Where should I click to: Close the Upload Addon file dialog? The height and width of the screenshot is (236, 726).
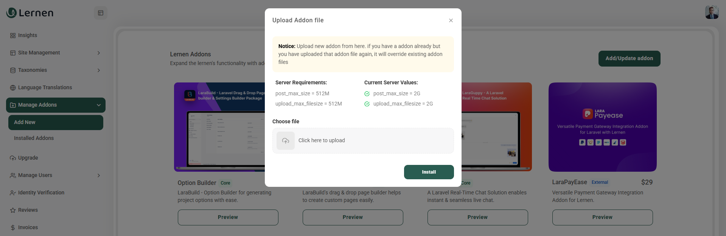451,20
